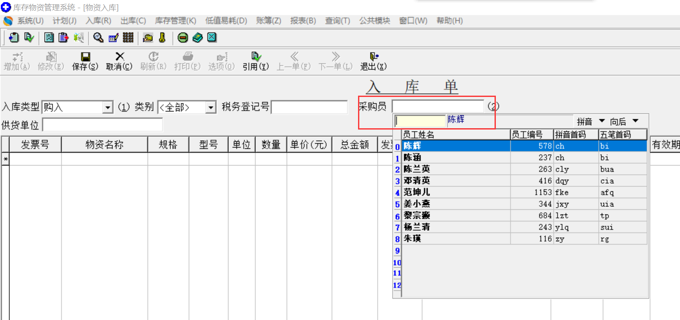
Task: Open the 帮助(H) menu
Action: [449, 21]
